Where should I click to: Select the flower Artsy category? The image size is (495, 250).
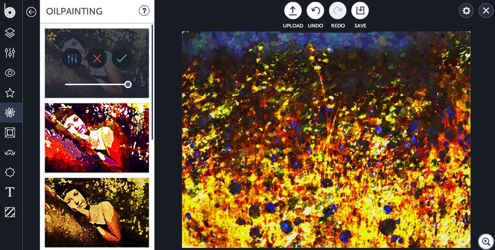[10, 112]
